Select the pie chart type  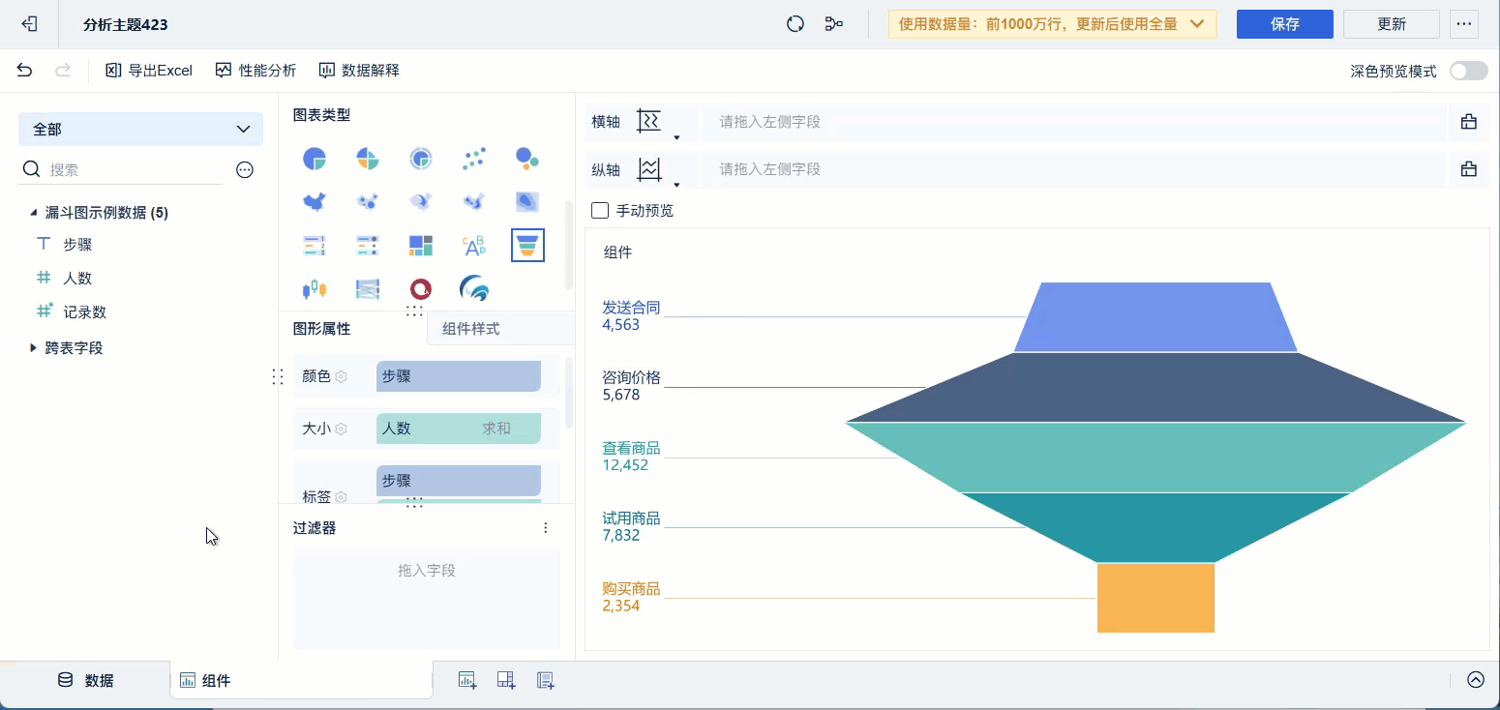315,159
